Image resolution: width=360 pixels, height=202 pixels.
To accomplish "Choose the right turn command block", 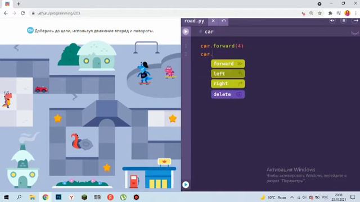I will (x=228, y=84).
